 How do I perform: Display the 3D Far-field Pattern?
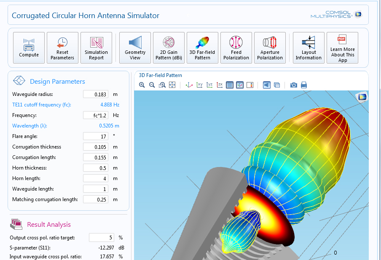tap(202, 47)
